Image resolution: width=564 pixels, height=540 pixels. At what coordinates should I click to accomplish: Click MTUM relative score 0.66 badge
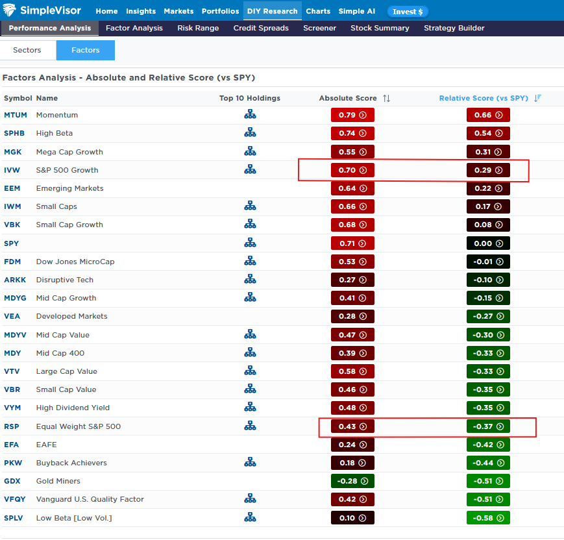tap(488, 115)
